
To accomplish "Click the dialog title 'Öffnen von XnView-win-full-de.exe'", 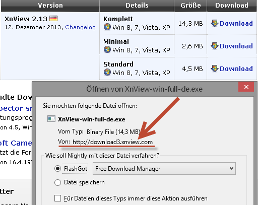I will click(x=145, y=89).
